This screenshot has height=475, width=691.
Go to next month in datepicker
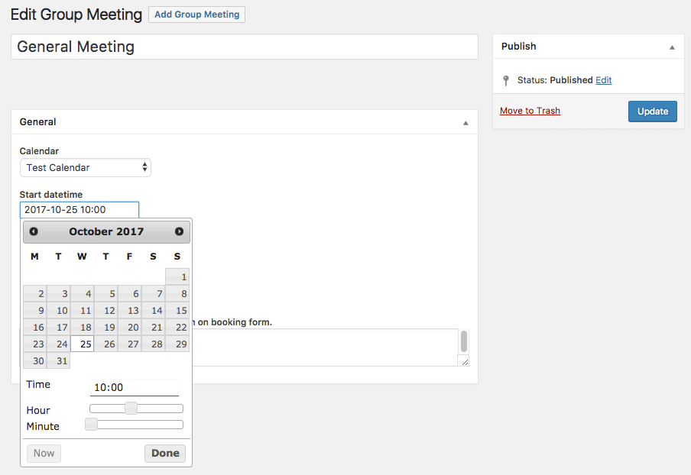click(179, 231)
